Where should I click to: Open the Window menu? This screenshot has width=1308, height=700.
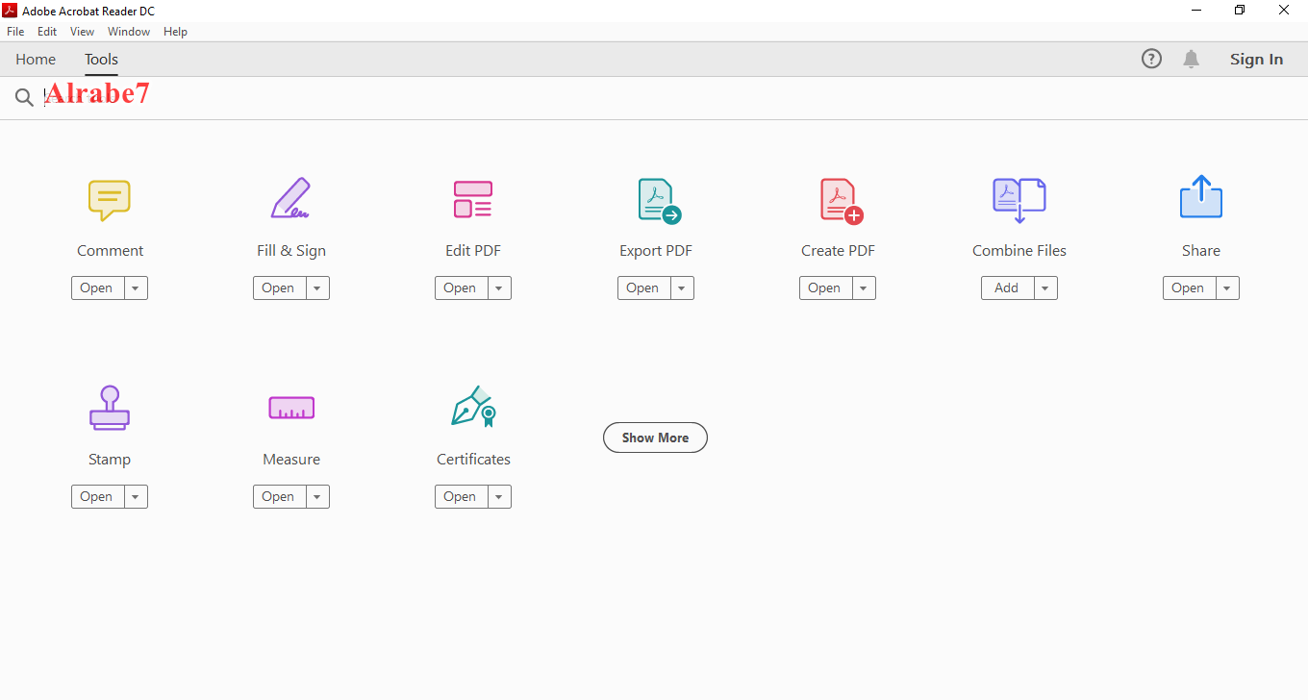(x=129, y=32)
